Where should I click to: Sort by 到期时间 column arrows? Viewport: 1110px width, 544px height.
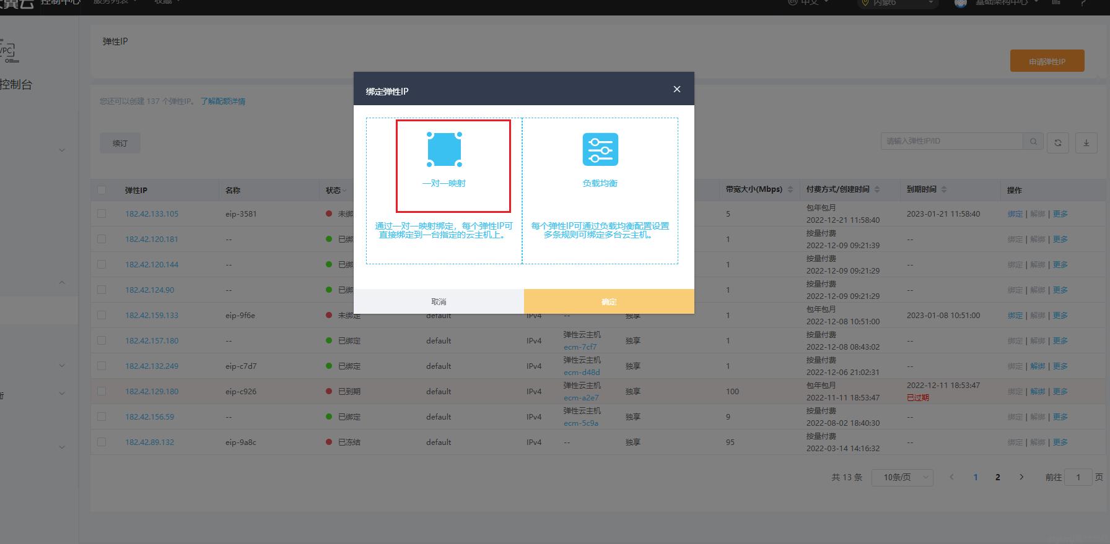coord(943,189)
